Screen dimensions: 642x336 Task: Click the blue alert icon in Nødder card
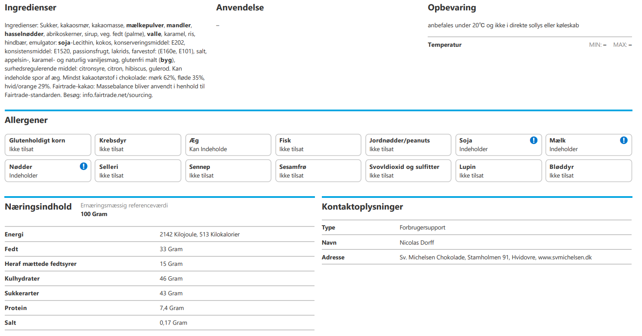(x=83, y=166)
